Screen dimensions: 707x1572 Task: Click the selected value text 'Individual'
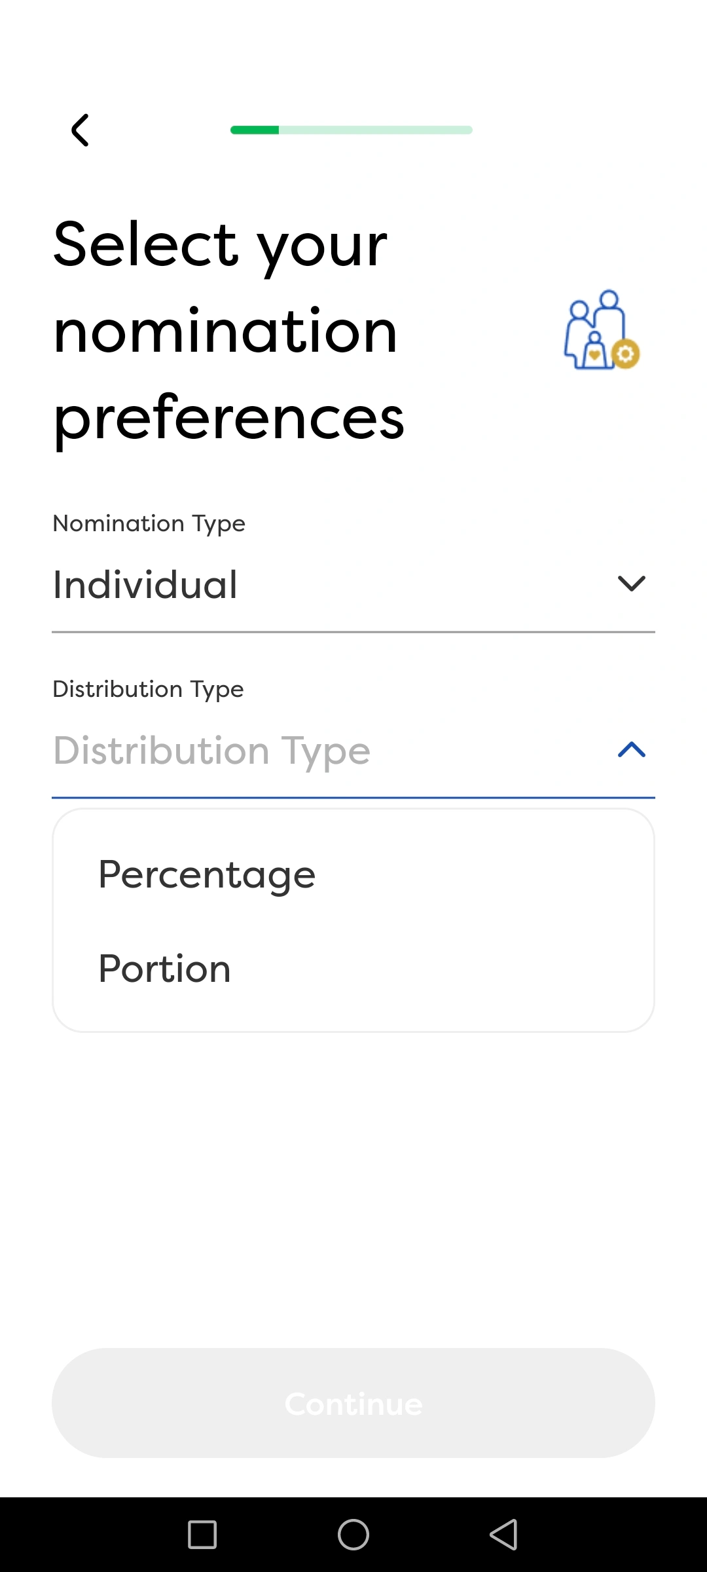coord(145,584)
